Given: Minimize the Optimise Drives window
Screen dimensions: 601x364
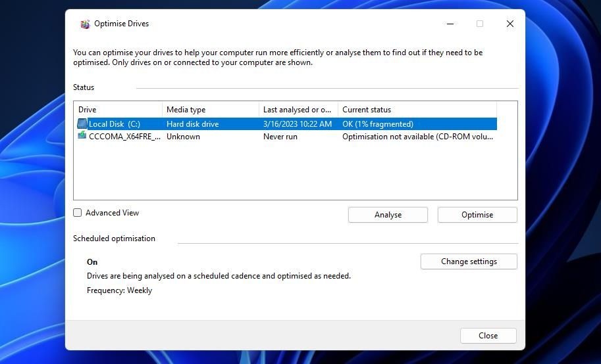Looking at the screenshot, I should [450, 24].
